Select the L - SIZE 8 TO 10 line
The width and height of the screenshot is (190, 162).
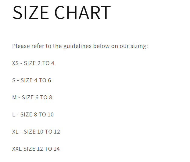click(33, 115)
